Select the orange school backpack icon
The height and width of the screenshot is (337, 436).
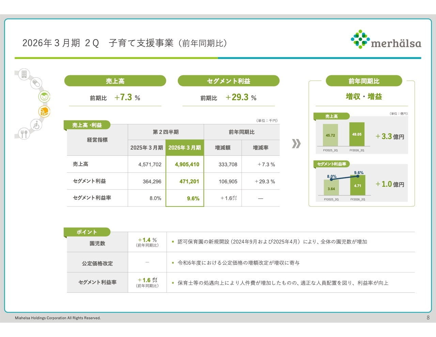tap(44, 111)
